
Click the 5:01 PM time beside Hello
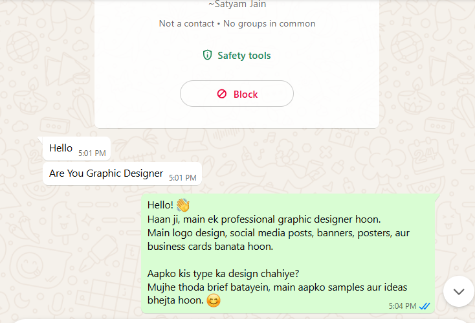[x=92, y=153]
